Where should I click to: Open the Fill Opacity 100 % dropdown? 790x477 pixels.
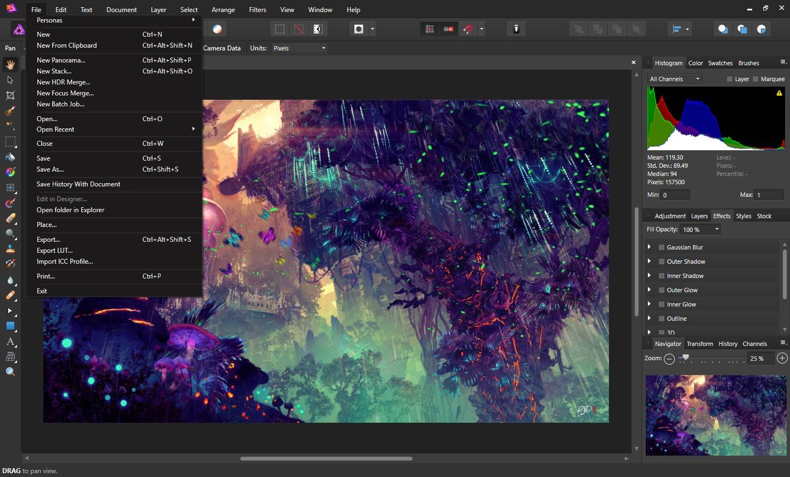click(700, 230)
